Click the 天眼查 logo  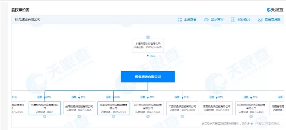(275, 10)
